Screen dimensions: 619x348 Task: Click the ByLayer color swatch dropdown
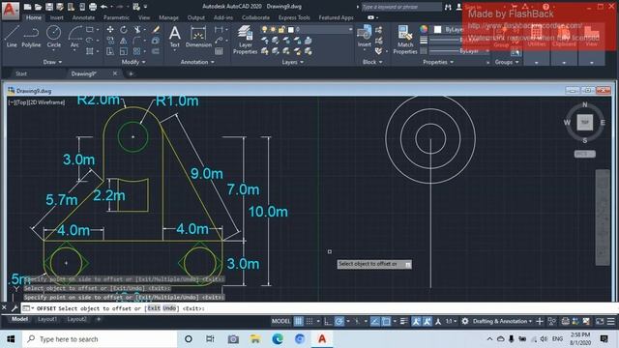pyautogui.click(x=438, y=30)
